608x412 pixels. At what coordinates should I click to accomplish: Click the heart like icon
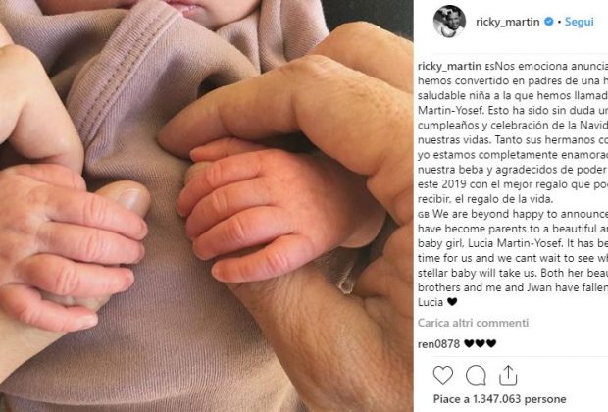click(442, 375)
